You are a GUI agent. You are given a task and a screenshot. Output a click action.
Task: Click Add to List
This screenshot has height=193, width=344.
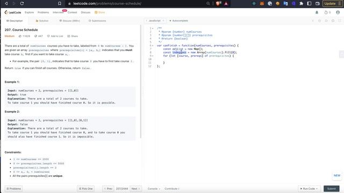click(x=55, y=36)
